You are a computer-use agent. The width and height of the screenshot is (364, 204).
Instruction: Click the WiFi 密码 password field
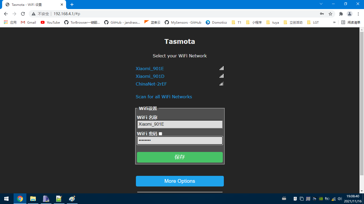coord(180,141)
